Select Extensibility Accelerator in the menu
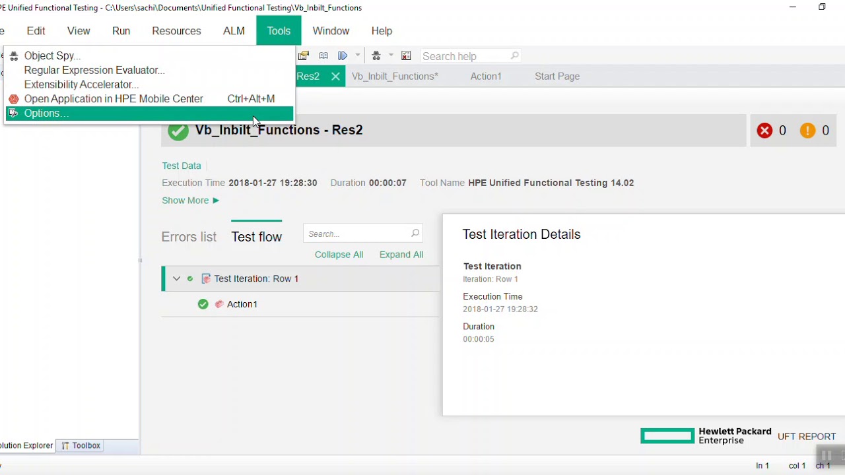This screenshot has height=475, width=845. 149,84
